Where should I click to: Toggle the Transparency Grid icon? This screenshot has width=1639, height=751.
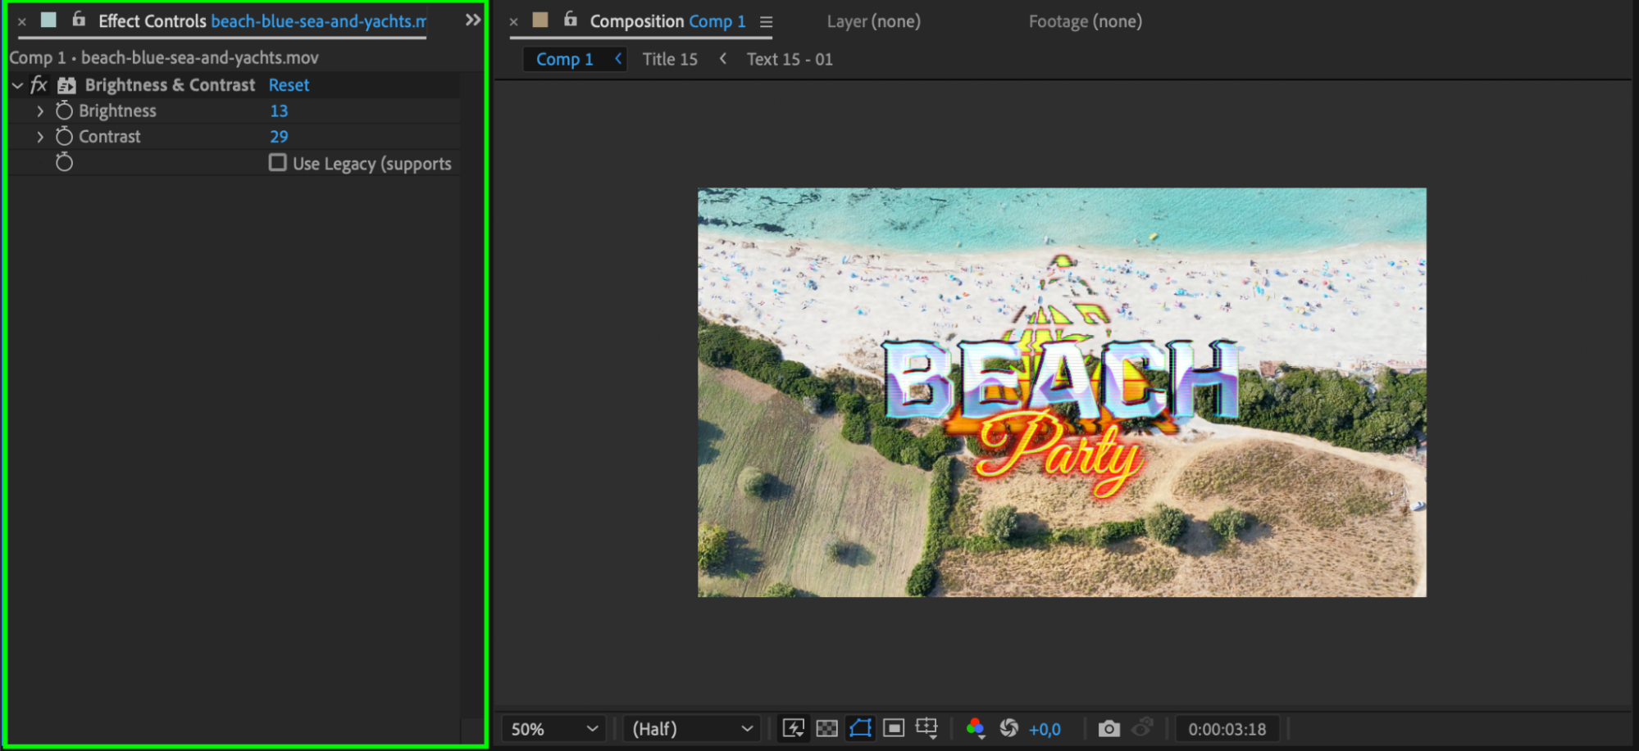coord(826,728)
